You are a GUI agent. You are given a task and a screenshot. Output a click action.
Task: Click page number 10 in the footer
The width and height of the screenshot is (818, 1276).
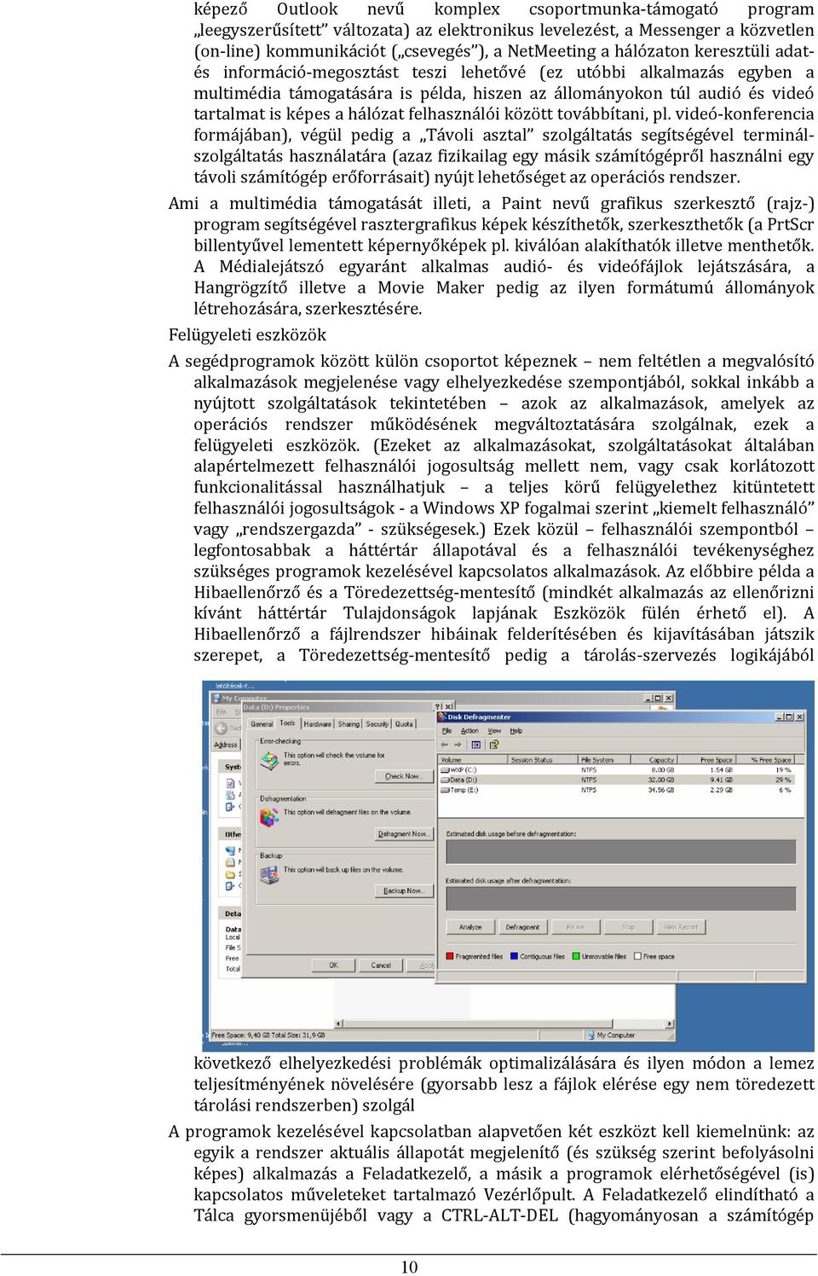tap(409, 1267)
